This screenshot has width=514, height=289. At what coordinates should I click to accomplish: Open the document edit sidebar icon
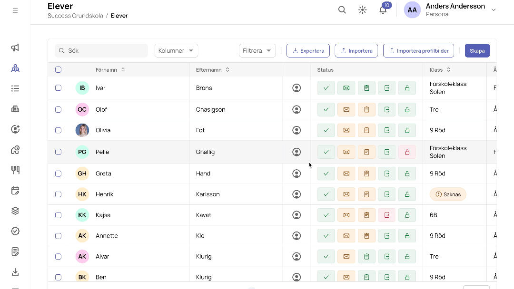(x=15, y=251)
